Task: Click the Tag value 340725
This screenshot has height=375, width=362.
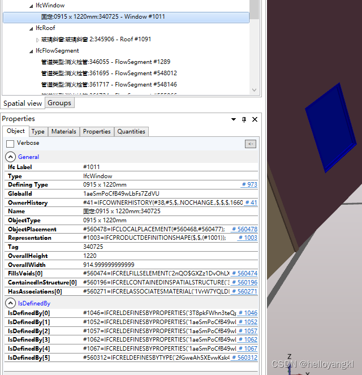Action: tap(93, 247)
